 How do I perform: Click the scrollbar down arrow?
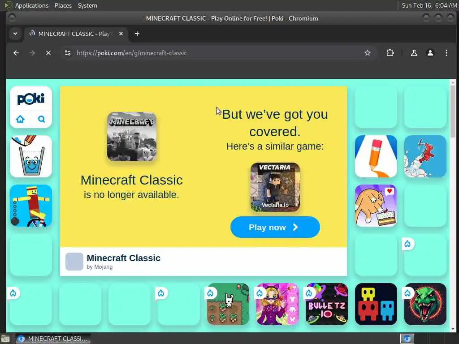453,328
